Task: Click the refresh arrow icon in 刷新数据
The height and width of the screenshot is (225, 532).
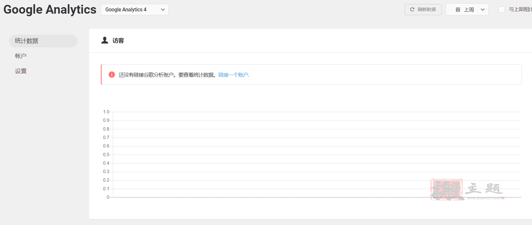Action: pyautogui.click(x=412, y=9)
